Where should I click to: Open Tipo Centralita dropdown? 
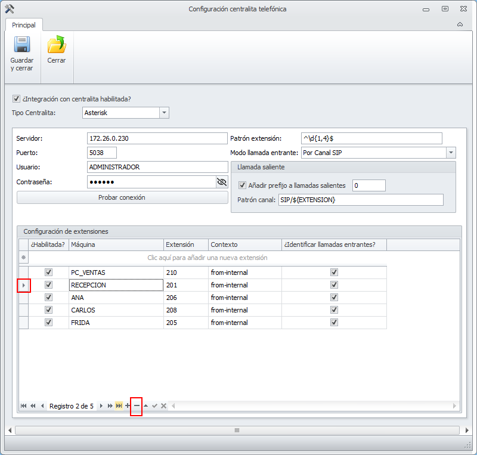point(164,113)
